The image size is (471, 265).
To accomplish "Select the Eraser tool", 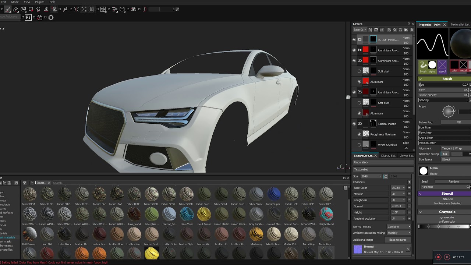I will coord(15,9).
